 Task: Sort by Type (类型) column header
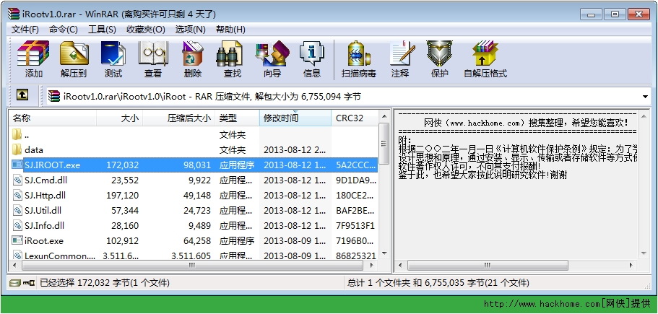point(237,118)
